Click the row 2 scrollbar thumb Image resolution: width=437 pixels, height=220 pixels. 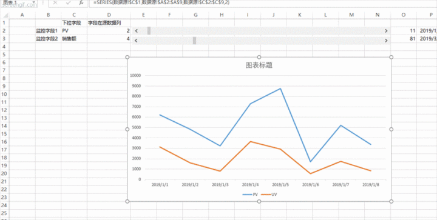(x=149, y=30)
